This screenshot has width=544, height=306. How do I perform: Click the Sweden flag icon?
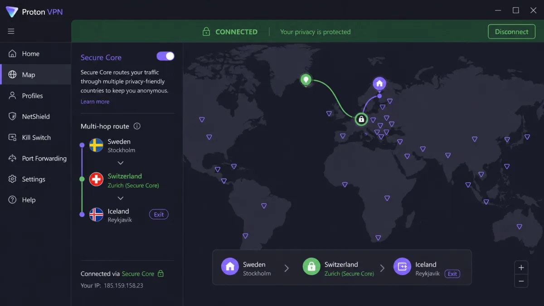click(x=96, y=145)
